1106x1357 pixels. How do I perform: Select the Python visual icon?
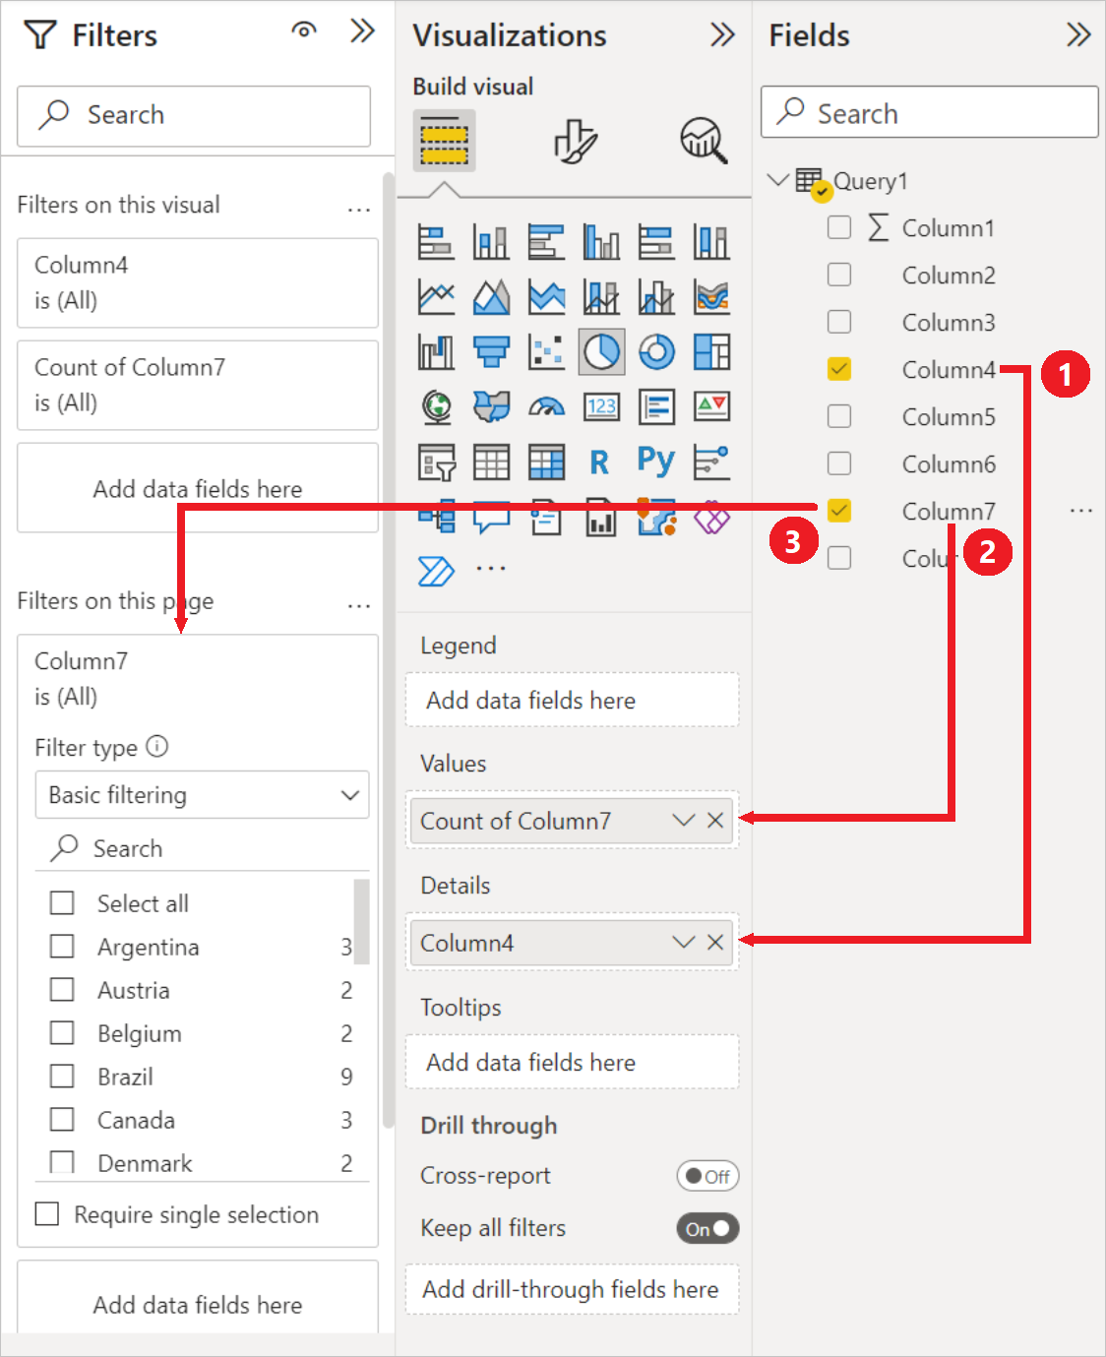coord(656,462)
